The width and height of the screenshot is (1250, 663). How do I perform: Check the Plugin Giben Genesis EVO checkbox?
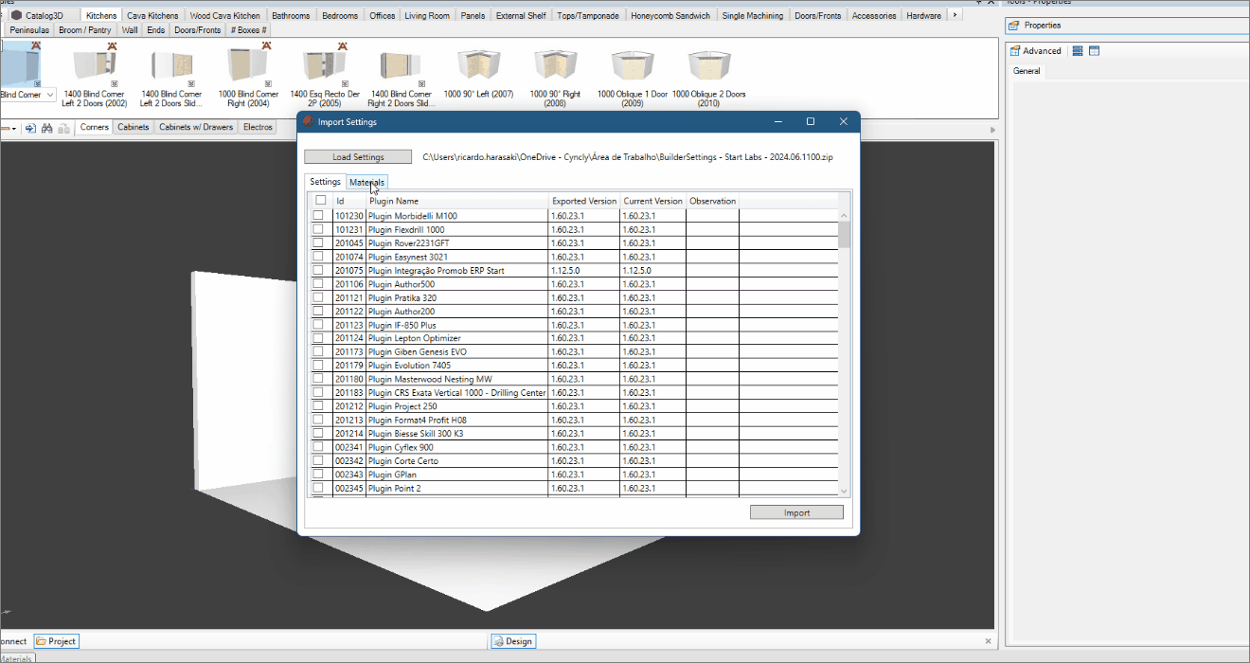click(318, 351)
